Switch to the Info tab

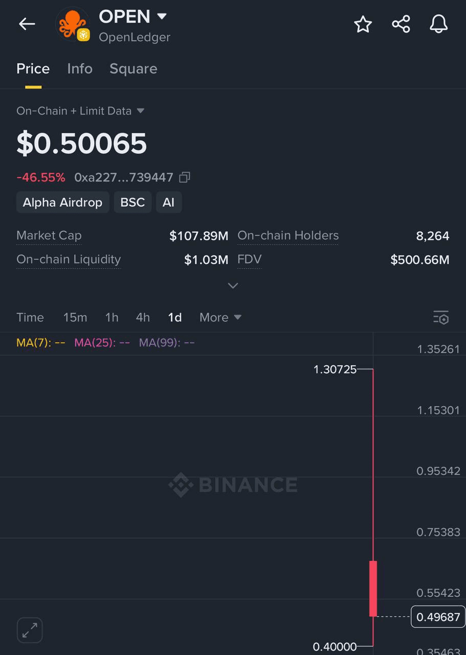point(80,69)
